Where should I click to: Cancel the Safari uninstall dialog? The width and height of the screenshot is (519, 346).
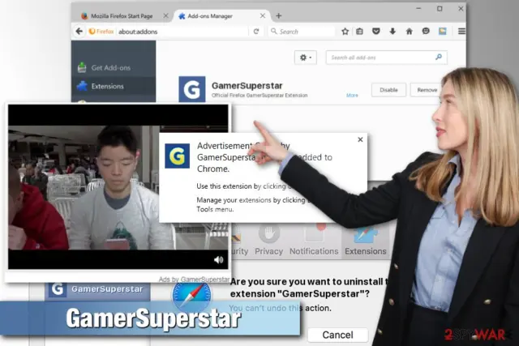tap(337, 335)
